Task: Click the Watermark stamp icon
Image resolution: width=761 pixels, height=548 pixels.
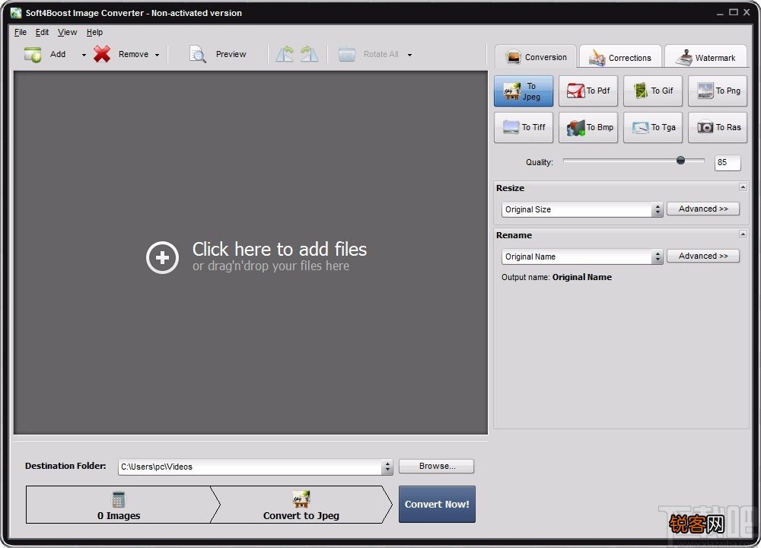Action: coord(684,57)
